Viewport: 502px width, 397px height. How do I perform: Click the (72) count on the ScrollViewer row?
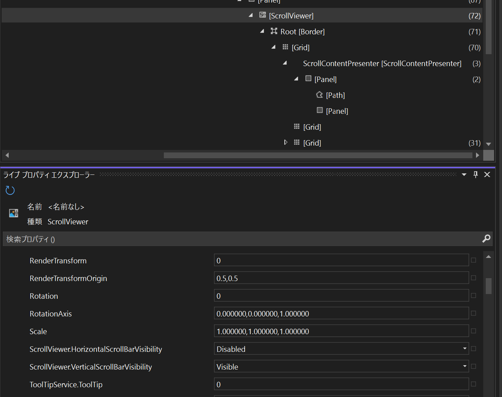(475, 16)
